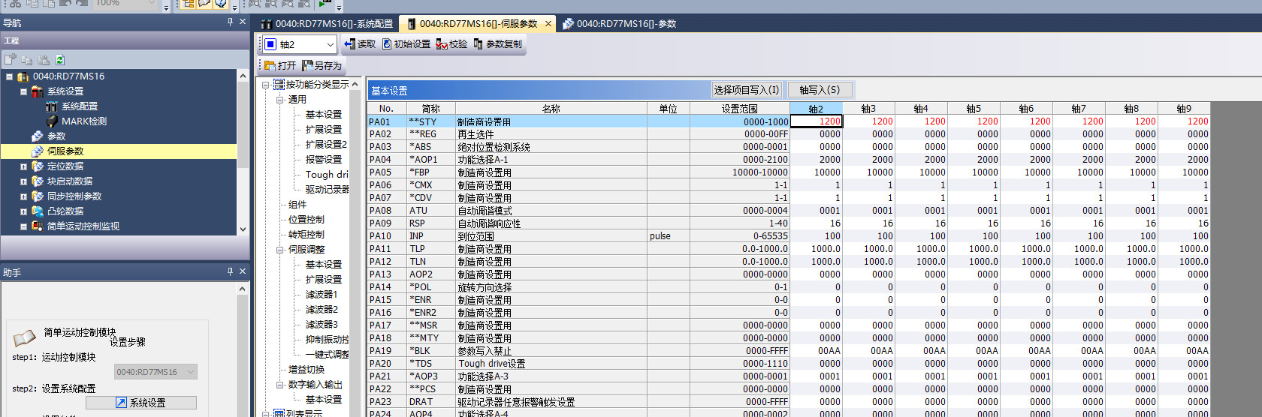Pin the 导航 navigation panel
The image size is (1262, 417).
point(230,22)
